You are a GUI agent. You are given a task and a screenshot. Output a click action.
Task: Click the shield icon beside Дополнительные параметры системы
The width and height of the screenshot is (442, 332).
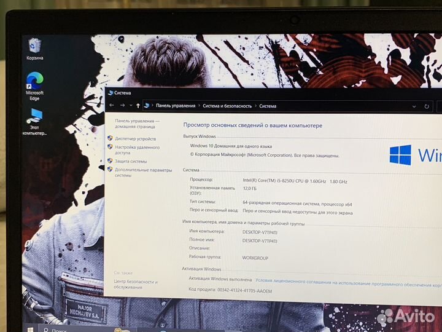(x=110, y=170)
